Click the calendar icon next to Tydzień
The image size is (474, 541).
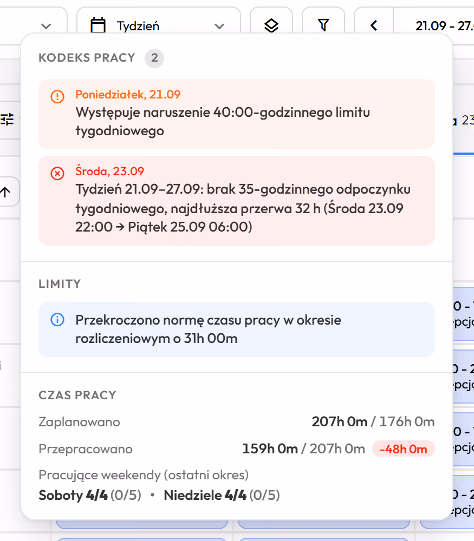pyautogui.click(x=98, y=25)
